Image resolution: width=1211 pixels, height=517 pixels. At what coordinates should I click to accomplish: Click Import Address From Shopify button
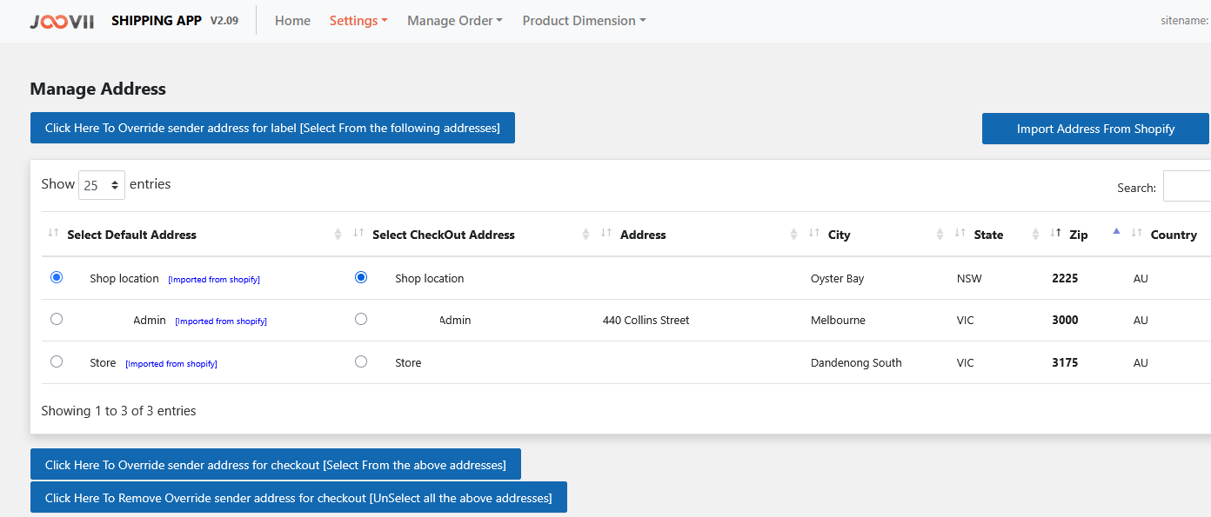coord(1095,129)
